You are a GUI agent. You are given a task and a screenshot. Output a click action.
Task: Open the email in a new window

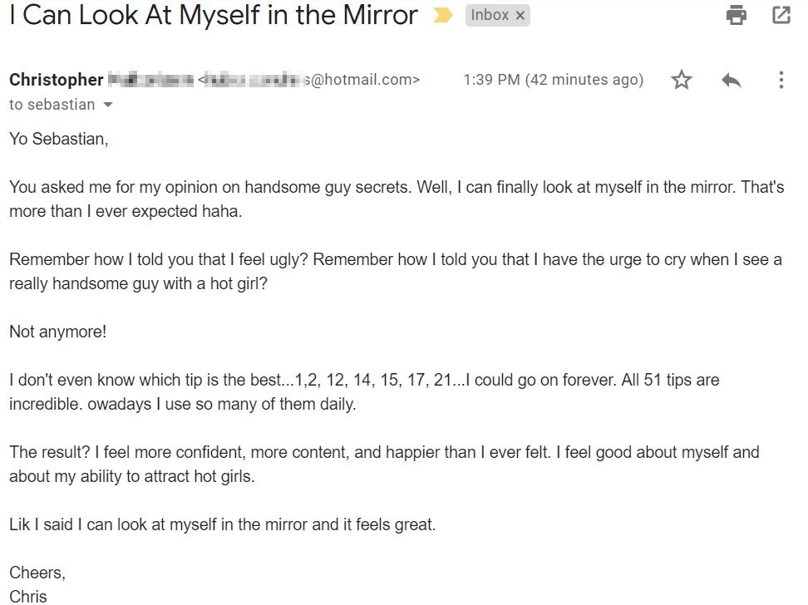tap(781, 15)
